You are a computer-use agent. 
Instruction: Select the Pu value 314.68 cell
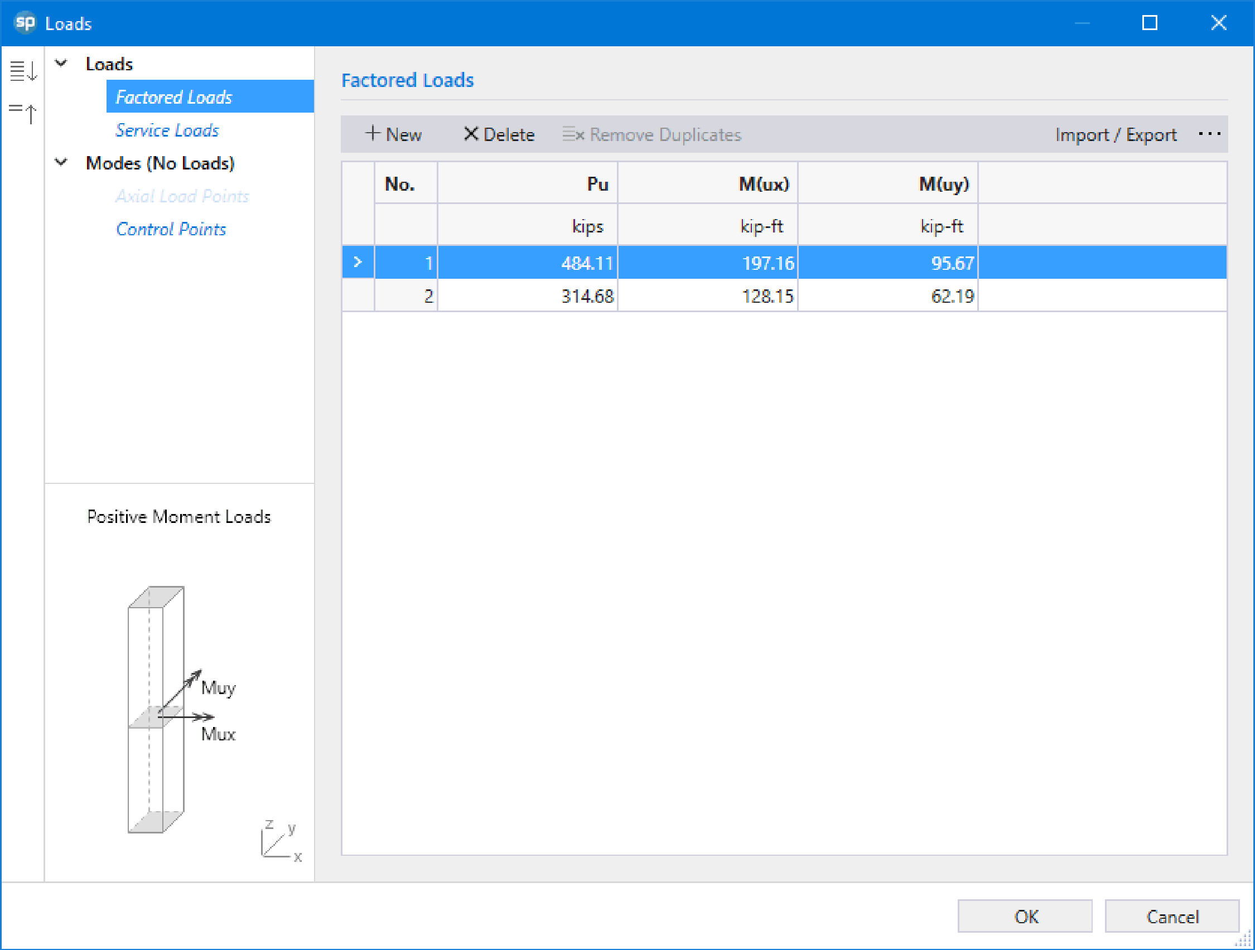pyautogui.click(x=527, y=295)
